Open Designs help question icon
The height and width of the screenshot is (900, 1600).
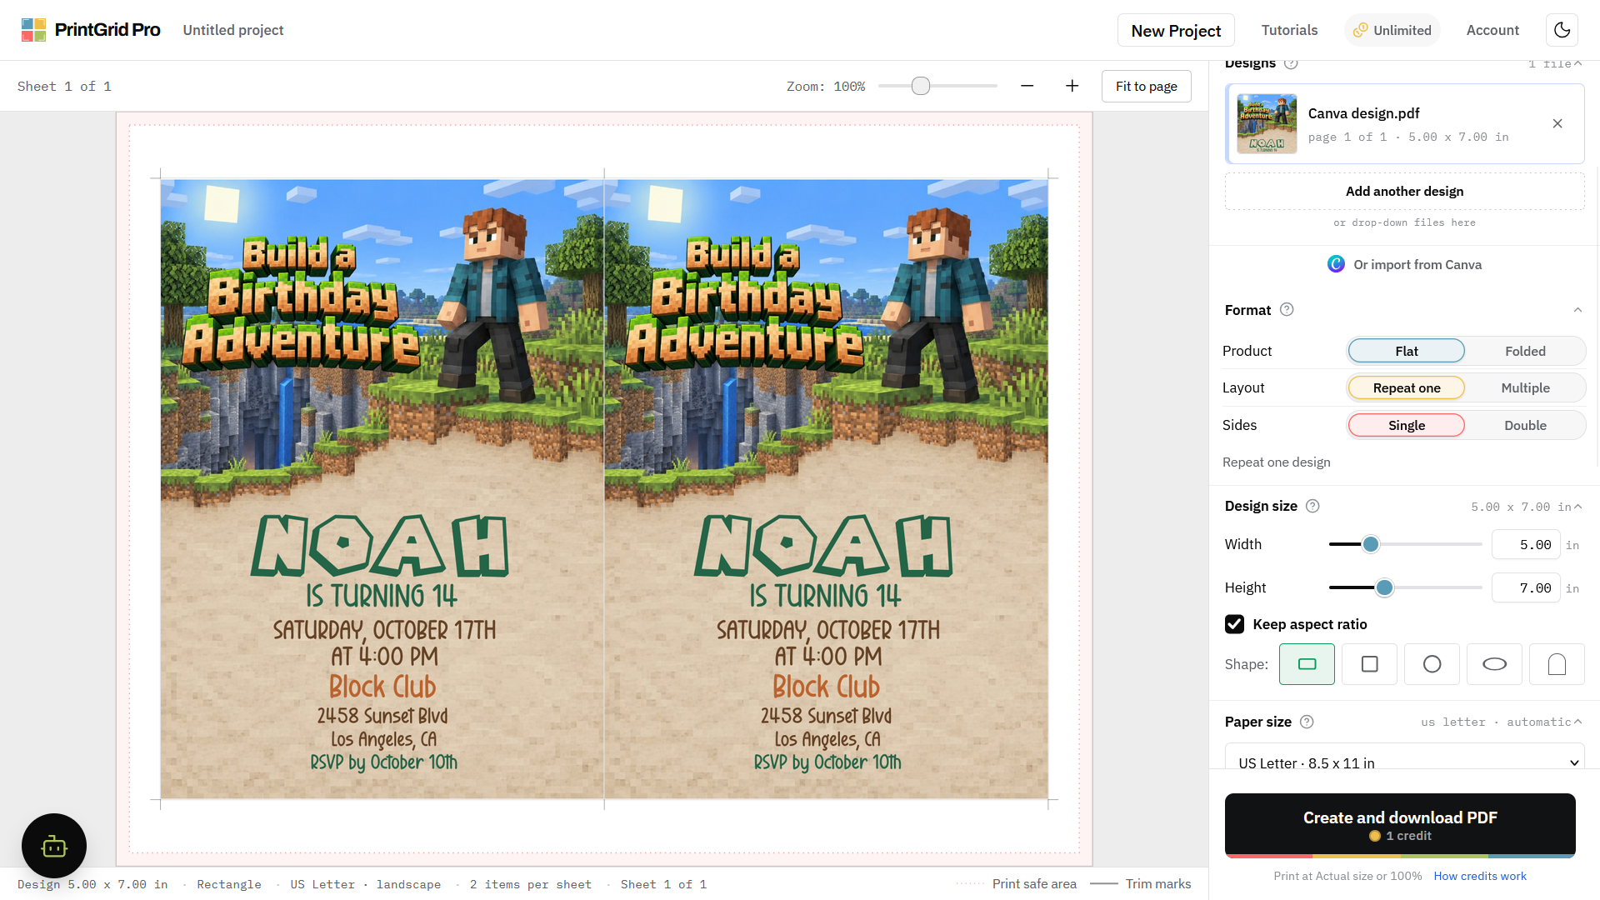(x=1291, y=63)
